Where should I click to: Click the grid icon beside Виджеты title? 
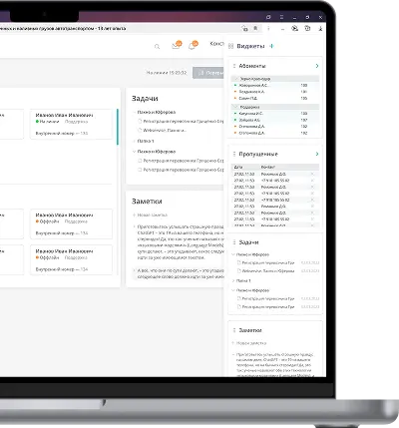230,46
